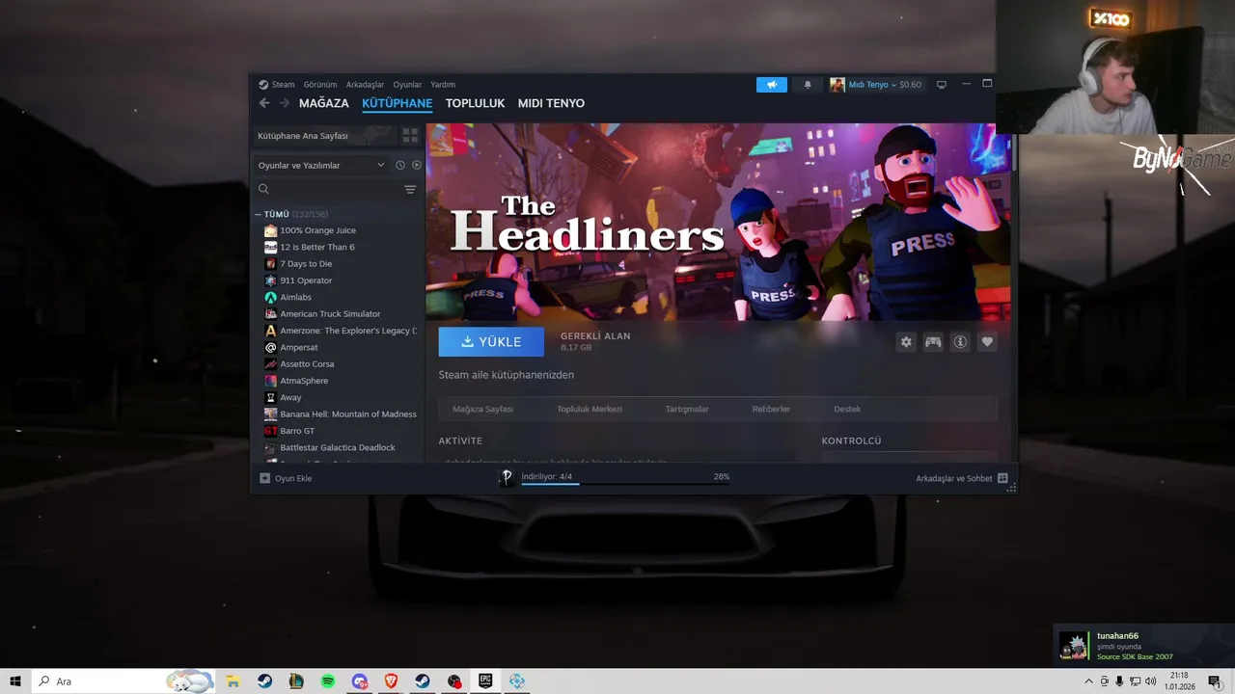Select 7 Days to Die icon in library
Screen dimensions: 1235x694
point(270,264)
